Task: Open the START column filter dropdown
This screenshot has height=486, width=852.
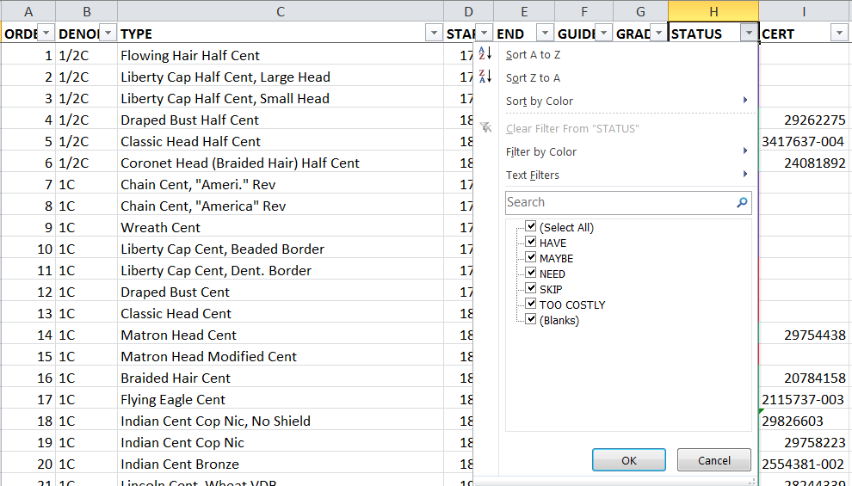Action: [485, 34]
